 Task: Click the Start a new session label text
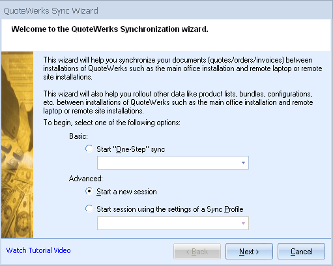coord(126,192)
